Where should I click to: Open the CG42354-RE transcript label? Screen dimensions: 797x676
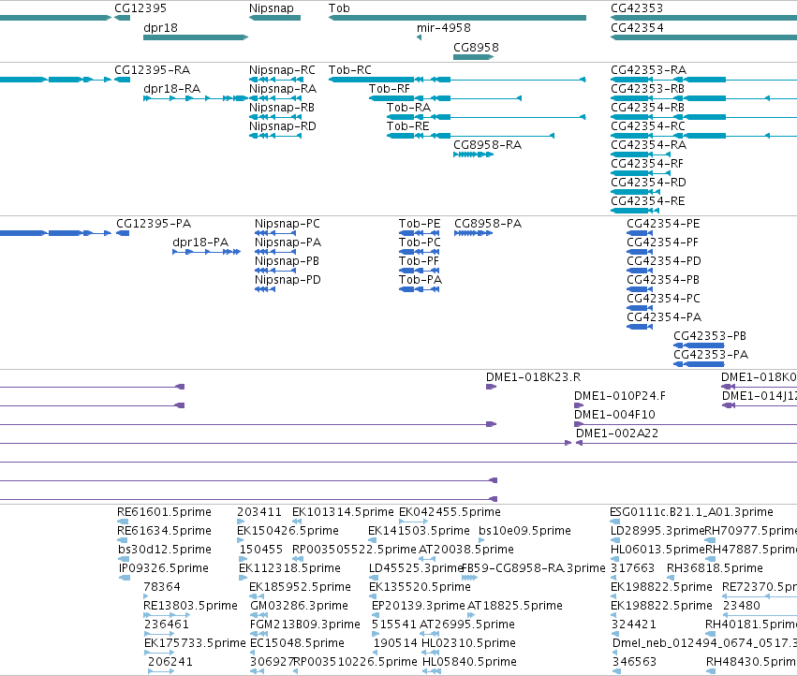[647, 201]
